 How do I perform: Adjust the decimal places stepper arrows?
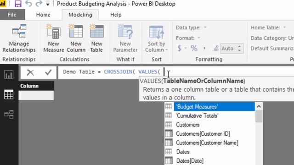point(239,49)
